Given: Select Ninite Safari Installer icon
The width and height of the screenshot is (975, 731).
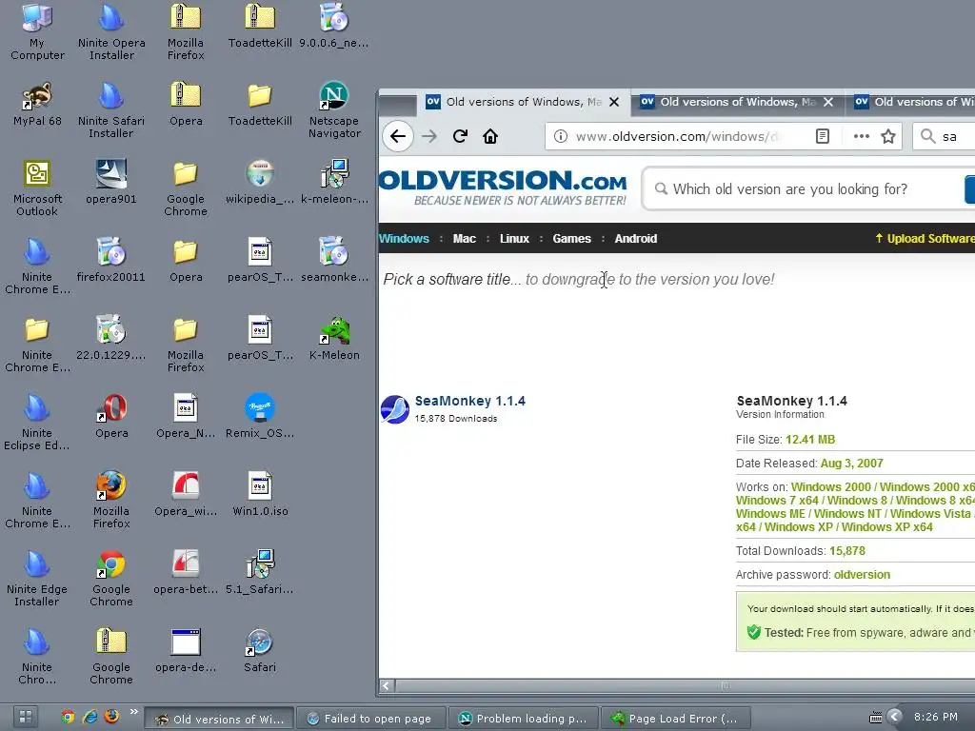Looking at the screenshot, I should (x=111, y=110).
